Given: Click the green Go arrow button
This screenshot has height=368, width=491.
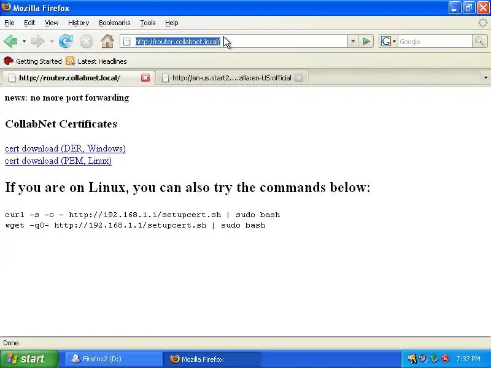Looking at the screenshot, I should point(366,41).
